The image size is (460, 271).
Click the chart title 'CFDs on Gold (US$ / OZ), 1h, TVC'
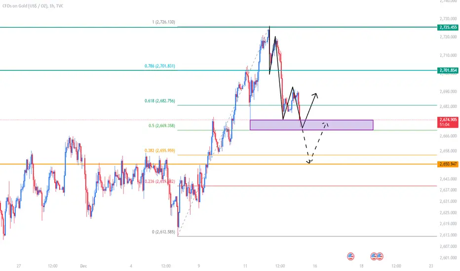(33, 6)
